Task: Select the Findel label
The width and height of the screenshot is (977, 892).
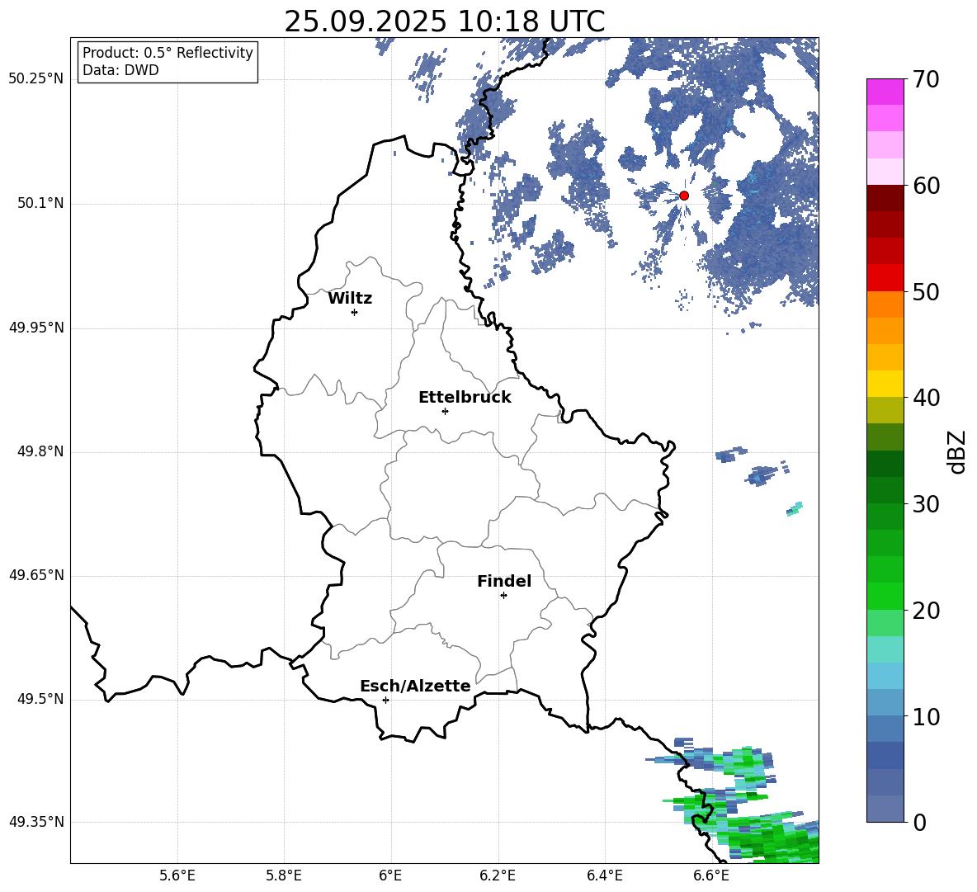Action: coord(504,581)
